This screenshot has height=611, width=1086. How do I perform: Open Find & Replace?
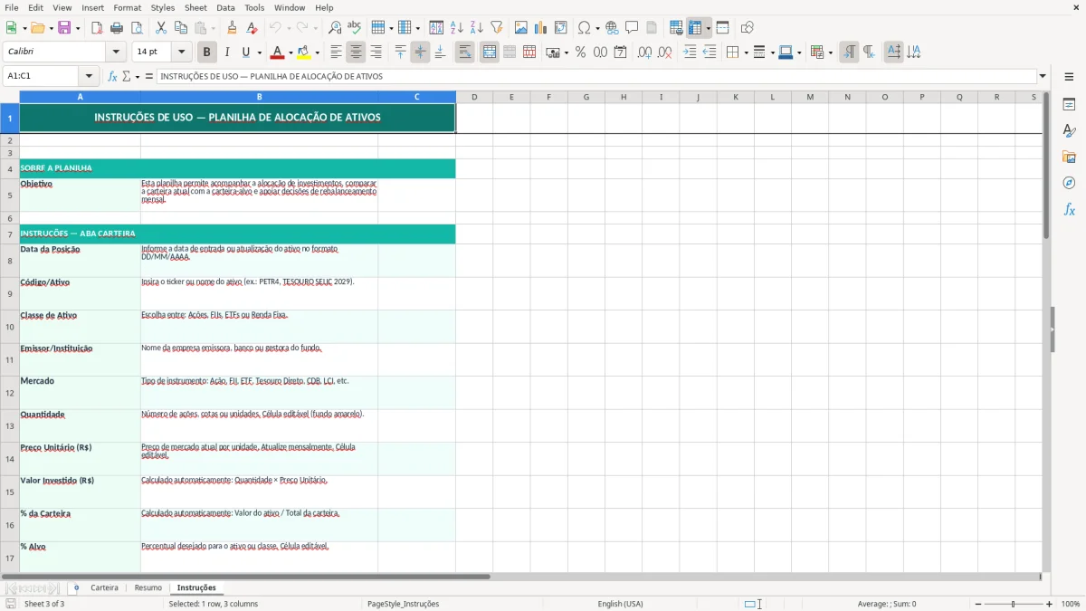coord(335,28)
